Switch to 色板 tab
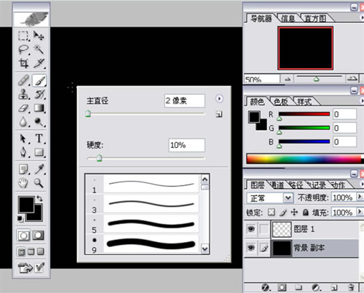Image resolution: width=364 pixels, height=293 pixels. pos(281,102)
